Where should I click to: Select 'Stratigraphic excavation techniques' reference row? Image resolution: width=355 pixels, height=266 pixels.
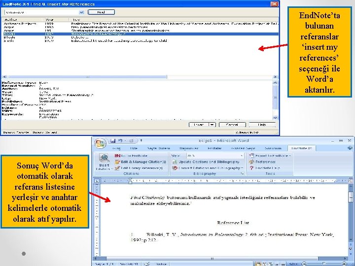click(140, 31)
